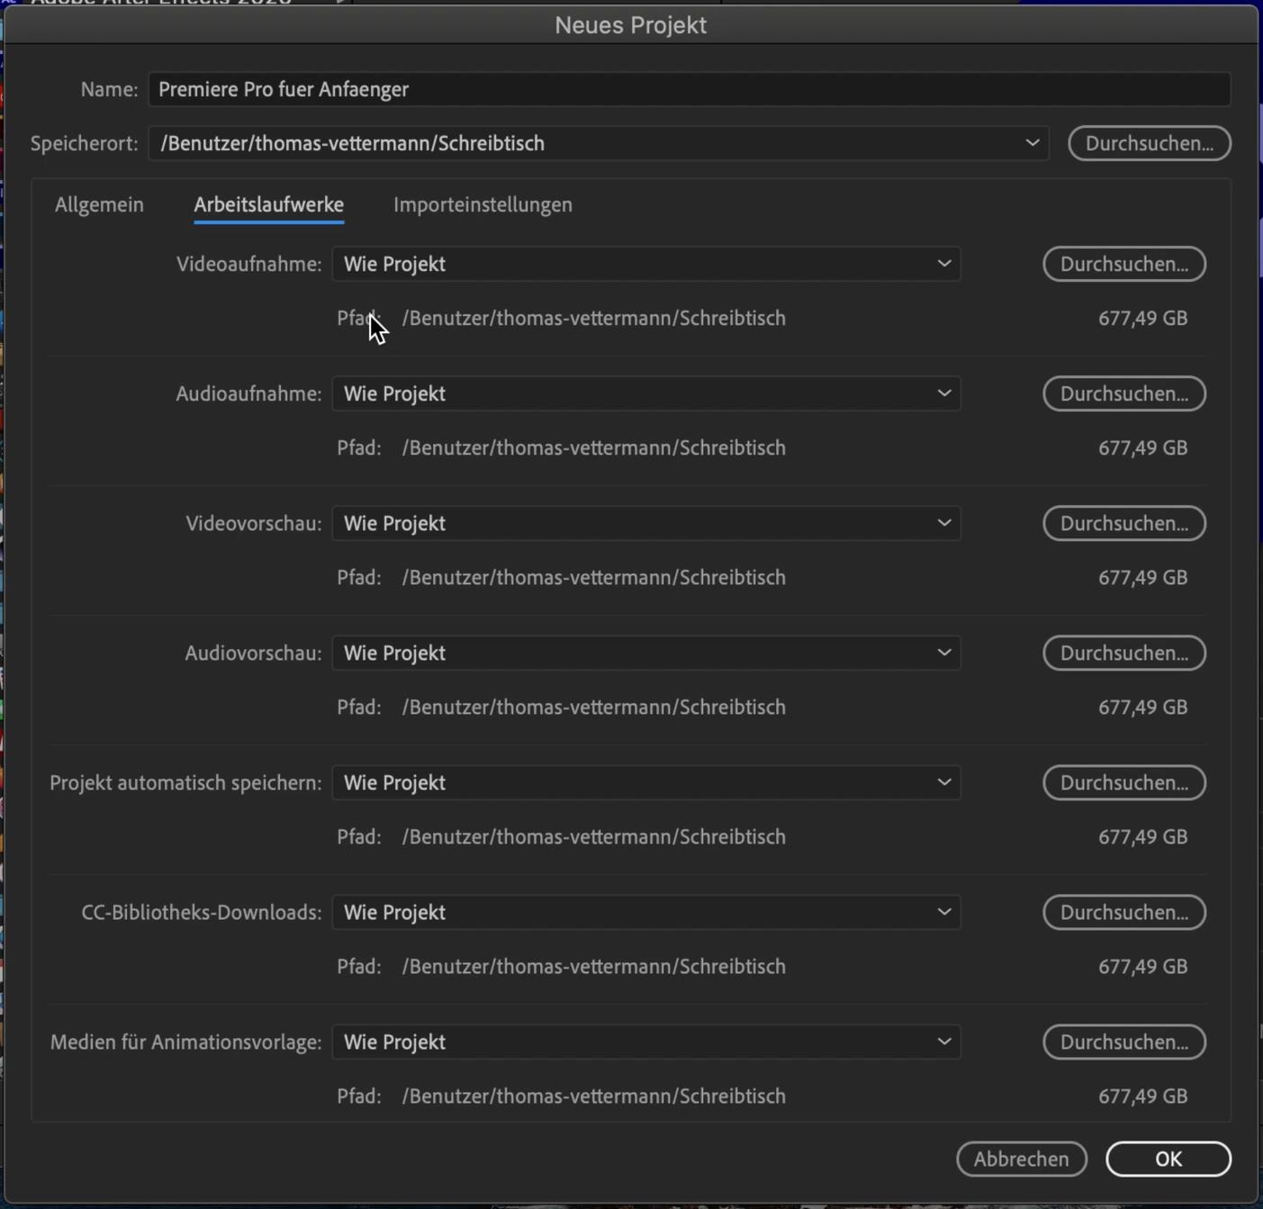Viewport: 1263px width, 1209px height.
Task: Browse for an Audioaufnahme folder
Action: pos(1123,393)
